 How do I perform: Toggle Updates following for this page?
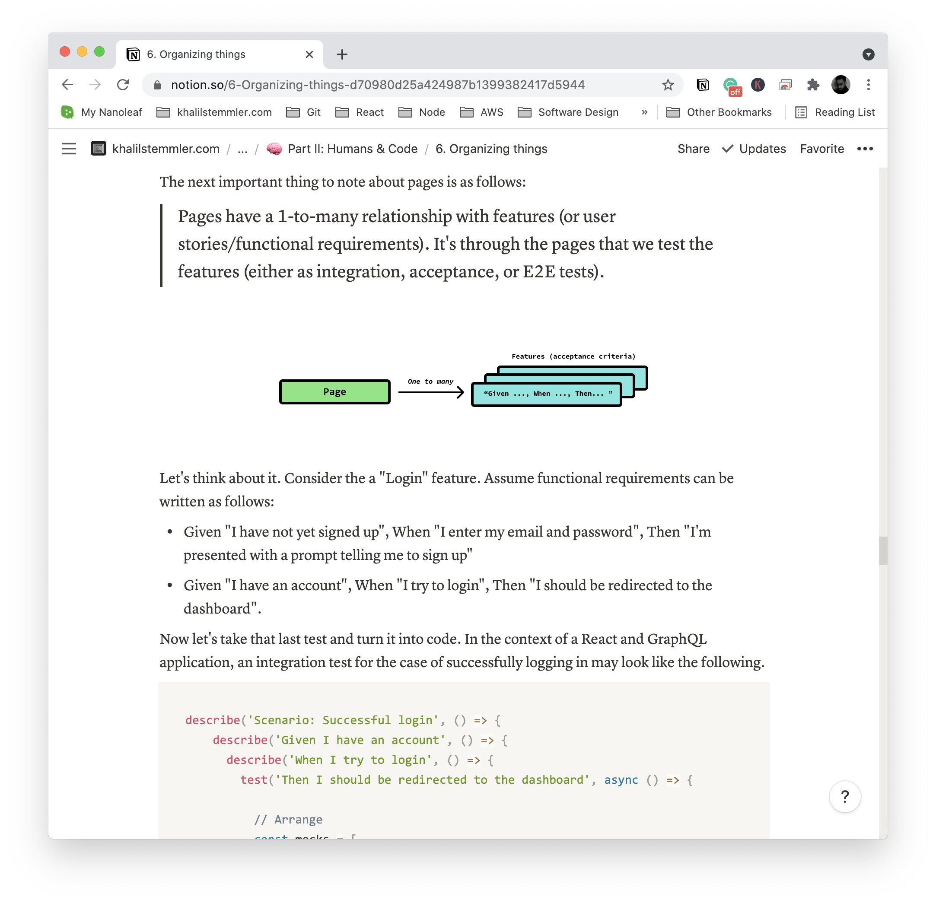[x=754, y=149]
